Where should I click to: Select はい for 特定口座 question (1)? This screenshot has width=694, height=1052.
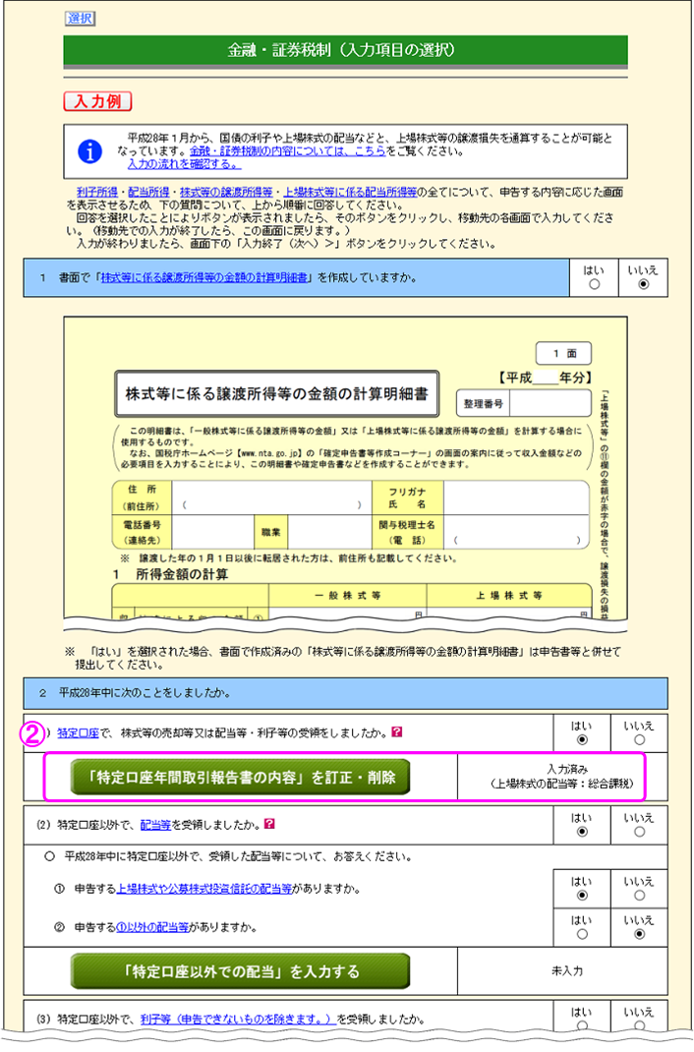coord(581,740)
